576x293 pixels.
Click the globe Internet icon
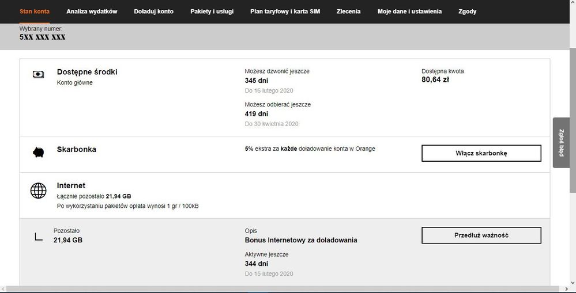pos(38,190)
